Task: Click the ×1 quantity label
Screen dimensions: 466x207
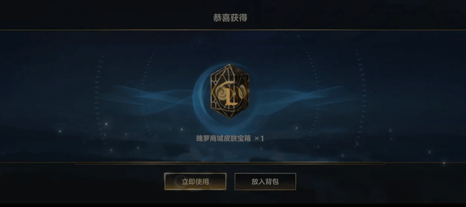Action: (x=259, y=138)
